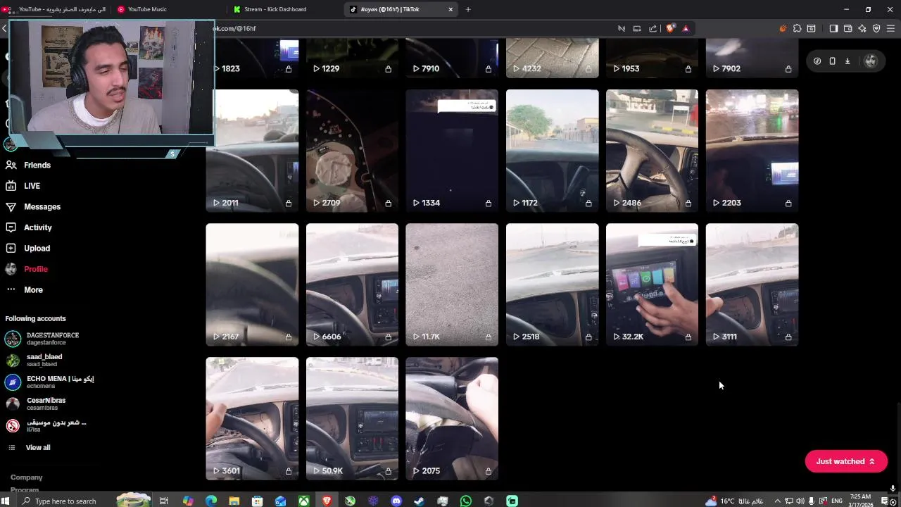This screenshot has height=507, width=901.
Task: Open browser hamburger menu
Action: [x=890, y=28]
